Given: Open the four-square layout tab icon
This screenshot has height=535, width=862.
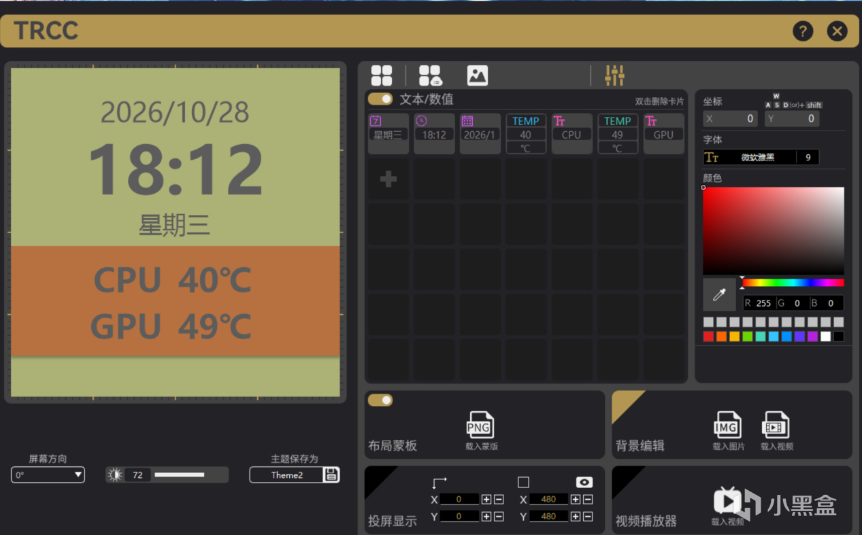Looking at the screenshot, I should click(382, 75).
